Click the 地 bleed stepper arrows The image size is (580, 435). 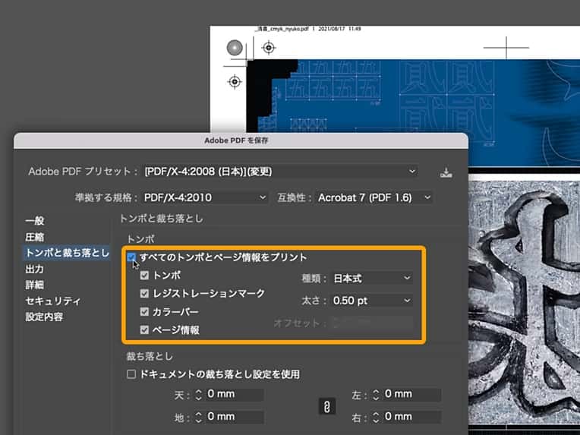tap(198, 418)
